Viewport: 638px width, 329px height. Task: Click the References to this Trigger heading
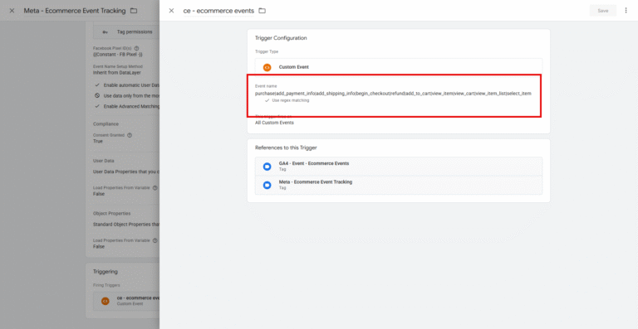(286, 148)
